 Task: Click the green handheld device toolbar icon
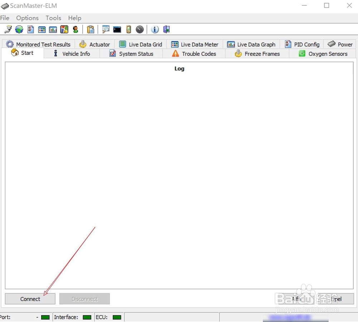click(x=129, y=29)
